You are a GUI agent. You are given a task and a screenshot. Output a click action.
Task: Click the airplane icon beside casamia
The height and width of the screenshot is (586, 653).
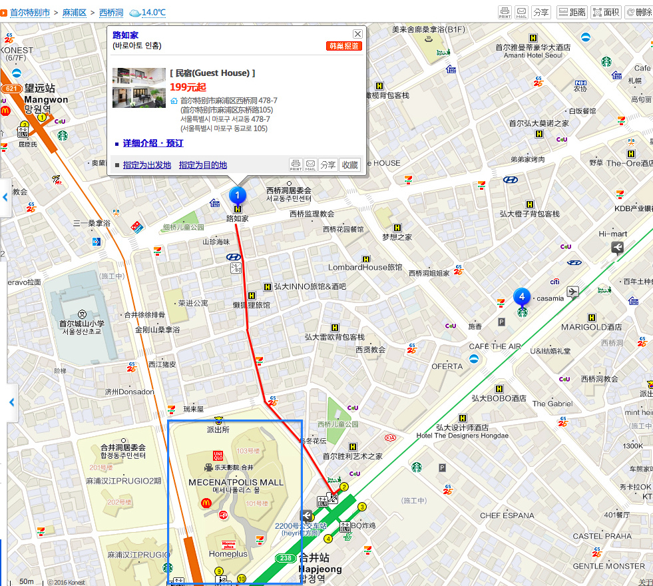tap(572, 292)
